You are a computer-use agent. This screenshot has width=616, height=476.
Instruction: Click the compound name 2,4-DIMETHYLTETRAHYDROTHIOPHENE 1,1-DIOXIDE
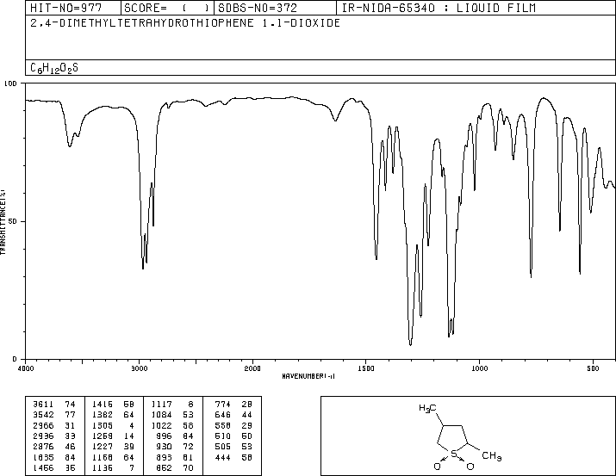click(185, 23)
